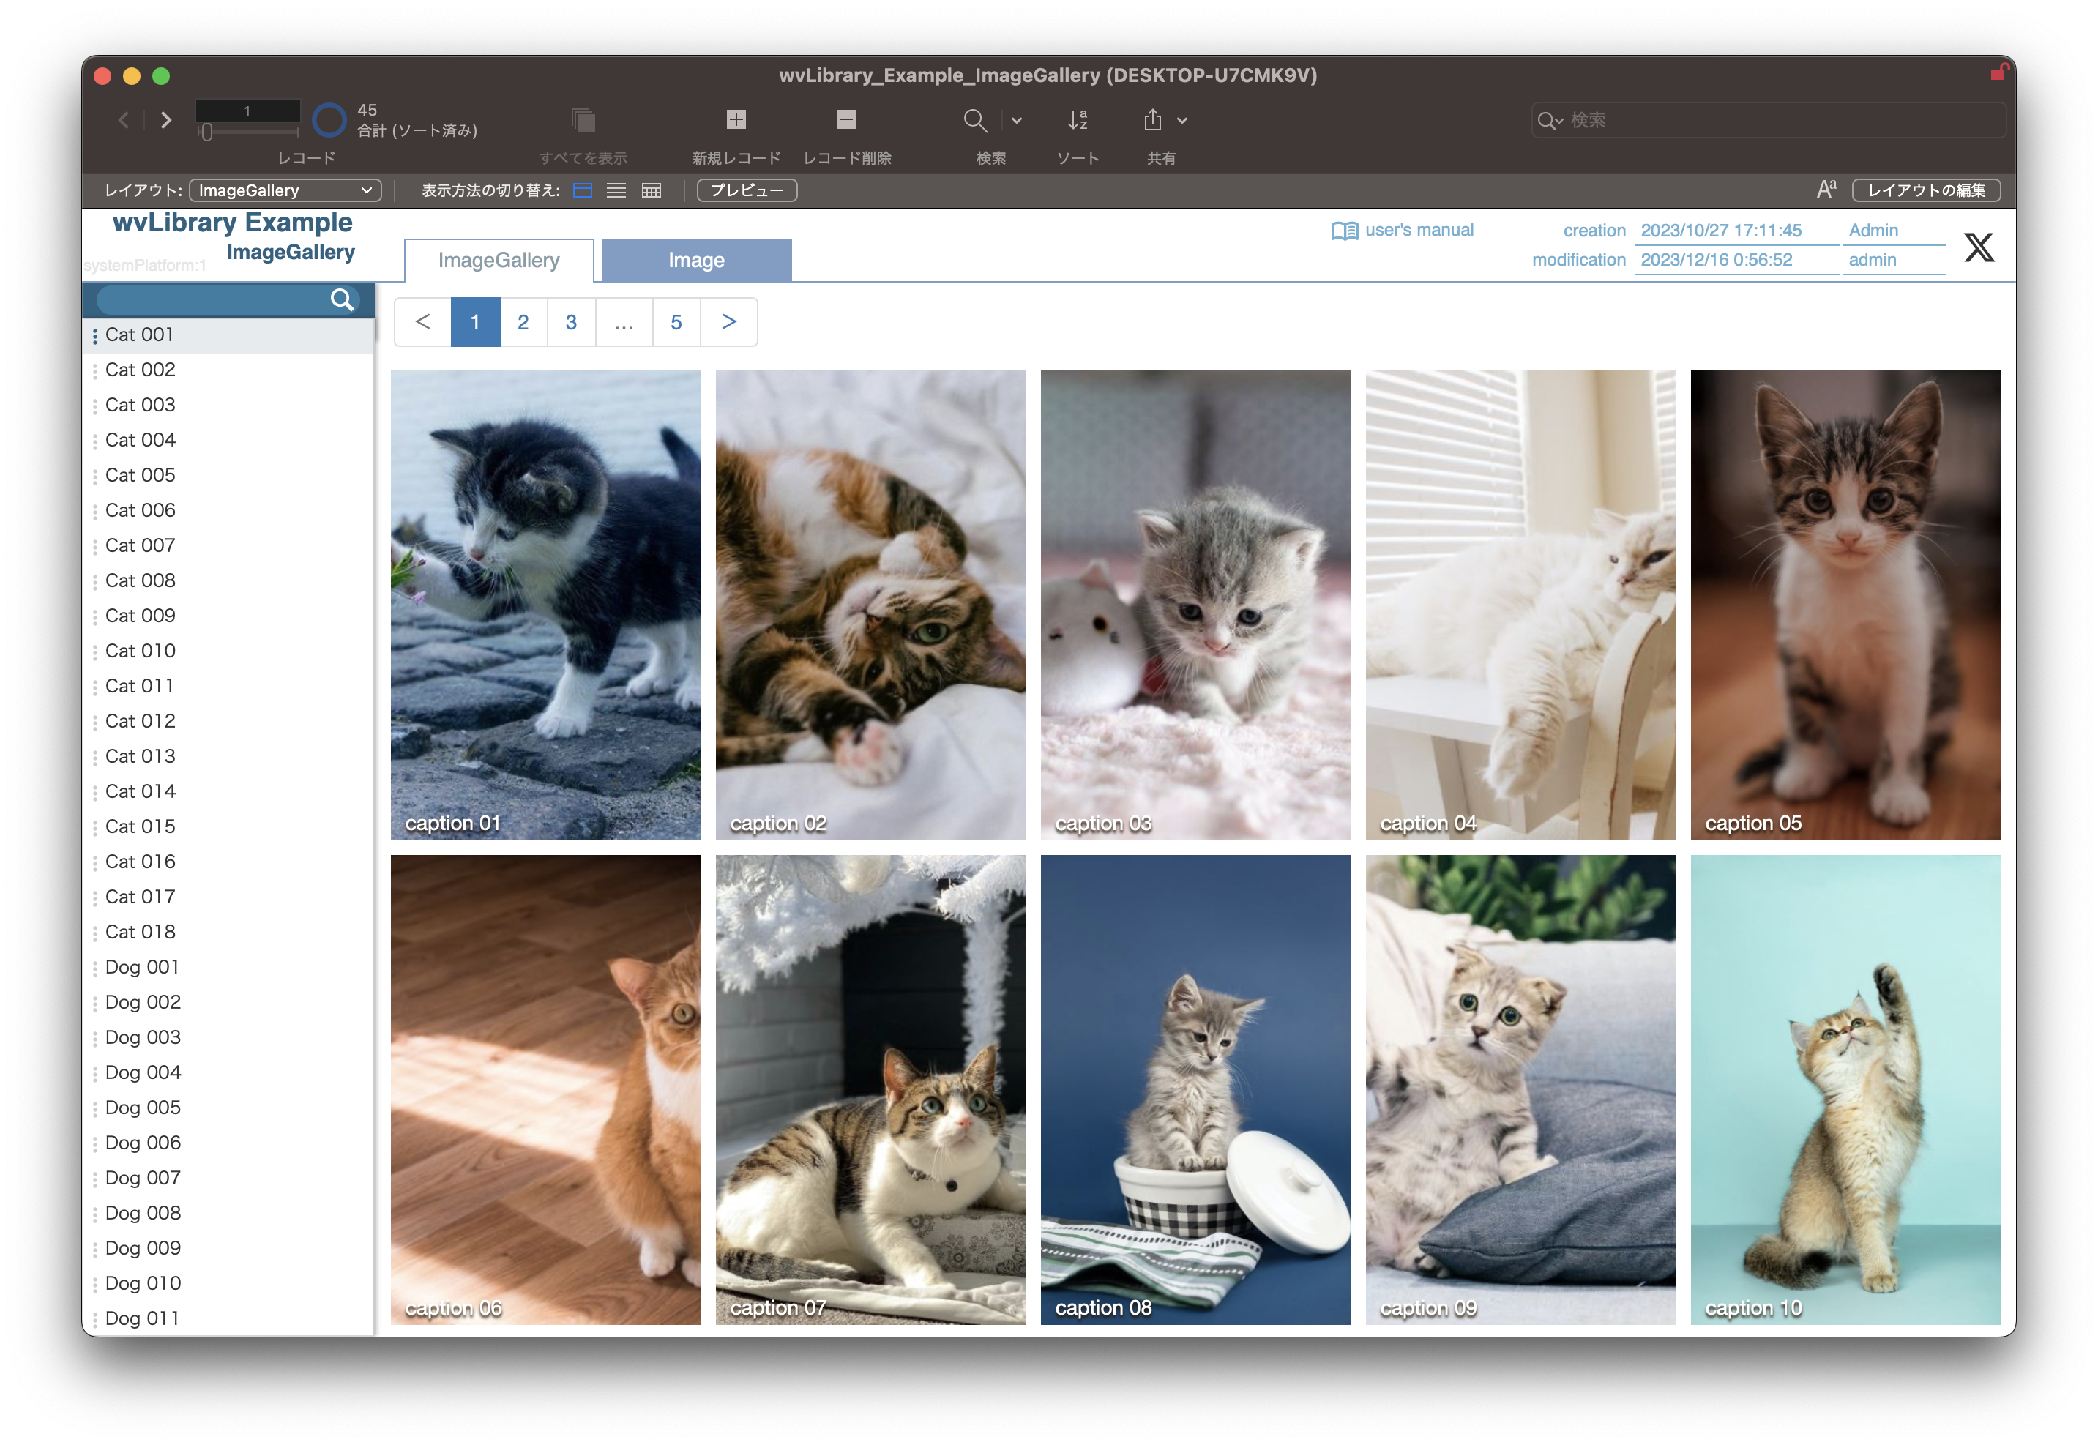
Task: Expand the Find options arrow
Action: [1017, 119]
